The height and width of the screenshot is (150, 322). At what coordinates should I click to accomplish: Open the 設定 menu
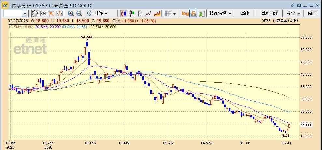pyautogui.click(x=293, y=14)
